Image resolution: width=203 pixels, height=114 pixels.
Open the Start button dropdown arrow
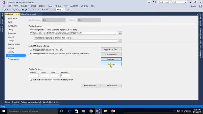tap(49, 10)
